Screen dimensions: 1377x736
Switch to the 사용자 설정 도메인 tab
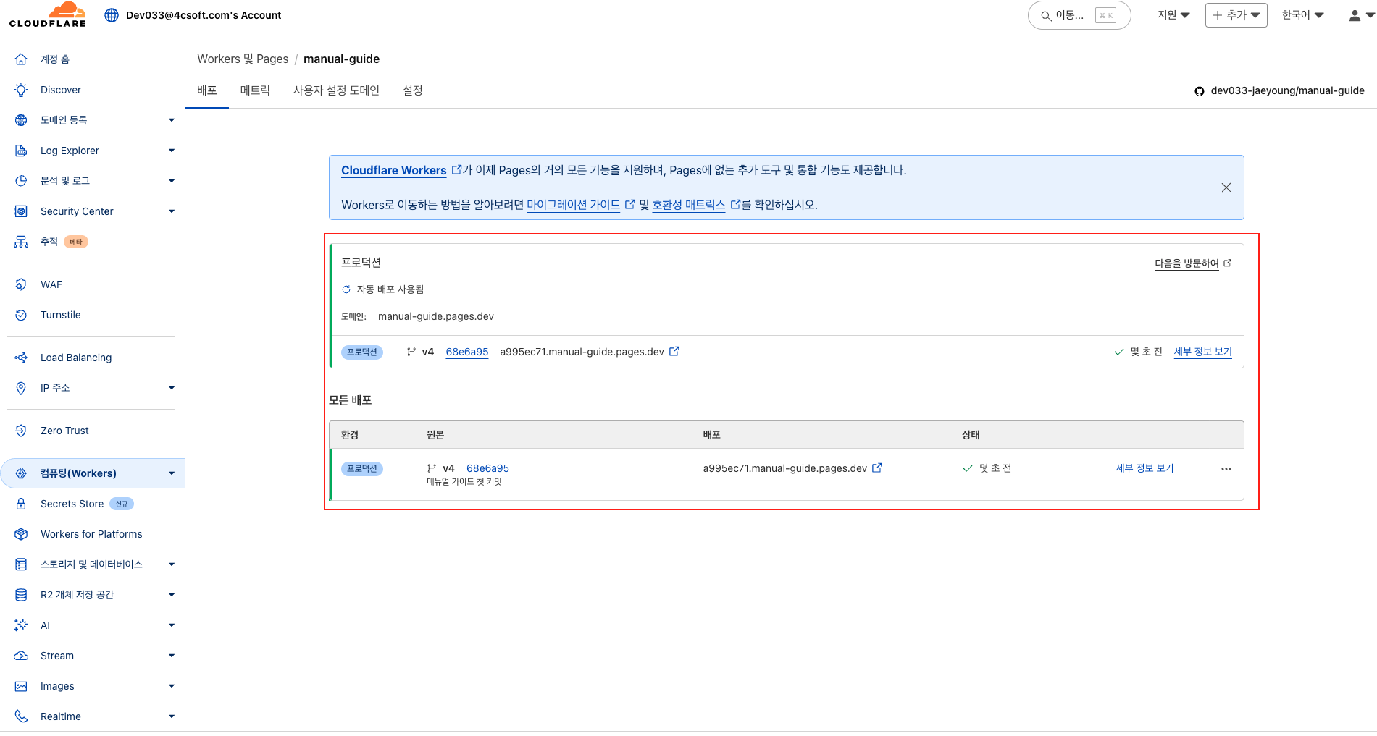point(336,90)
